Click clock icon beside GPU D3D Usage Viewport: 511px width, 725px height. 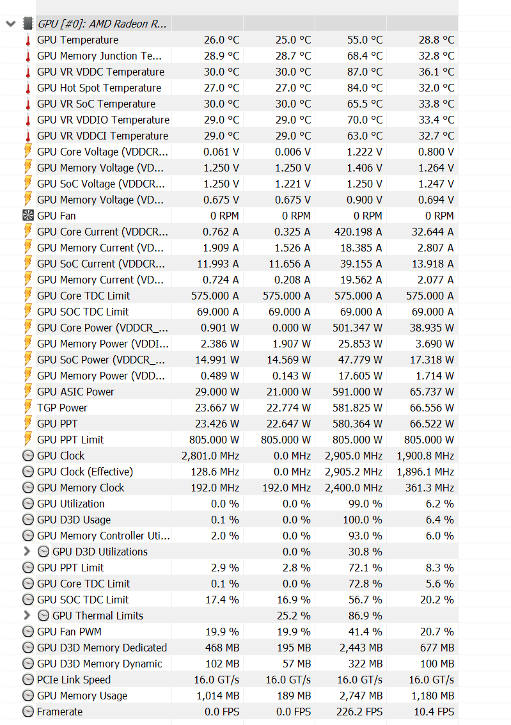point(28,519)
